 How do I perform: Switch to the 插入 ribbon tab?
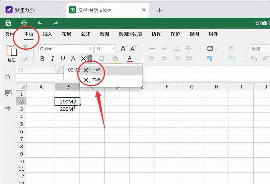tap(48, 34)
